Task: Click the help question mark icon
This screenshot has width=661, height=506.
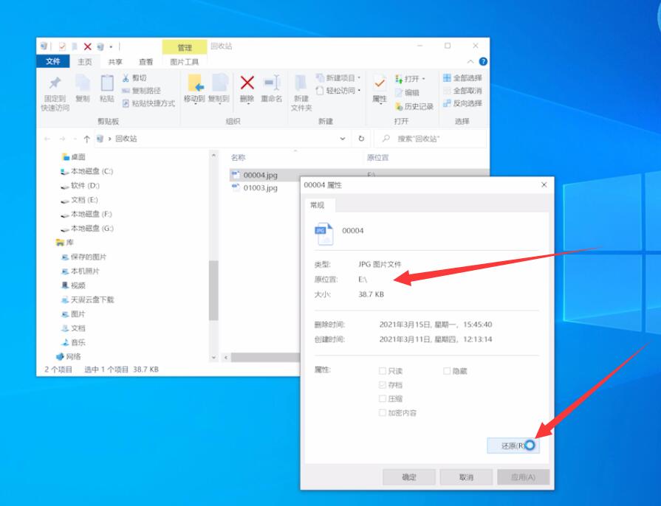Action: (483, 61)
